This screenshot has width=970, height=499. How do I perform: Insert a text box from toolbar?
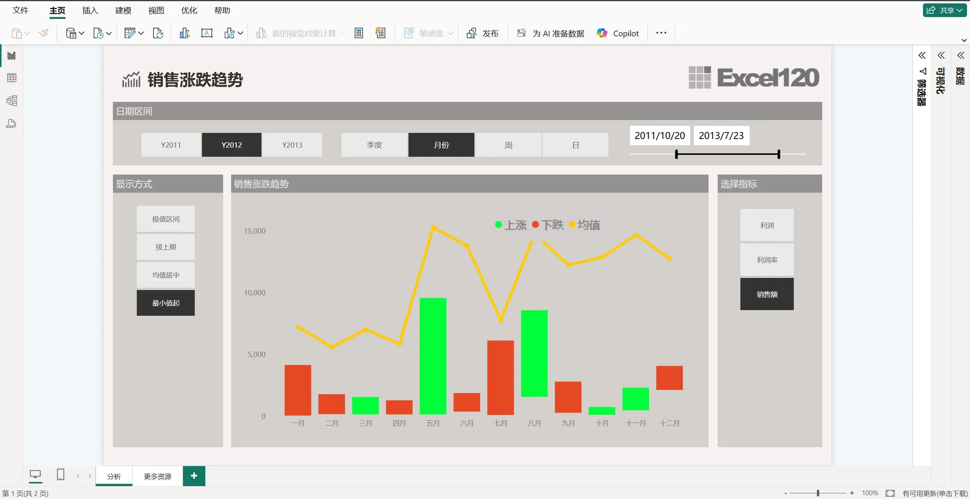[x=207, y=33]
